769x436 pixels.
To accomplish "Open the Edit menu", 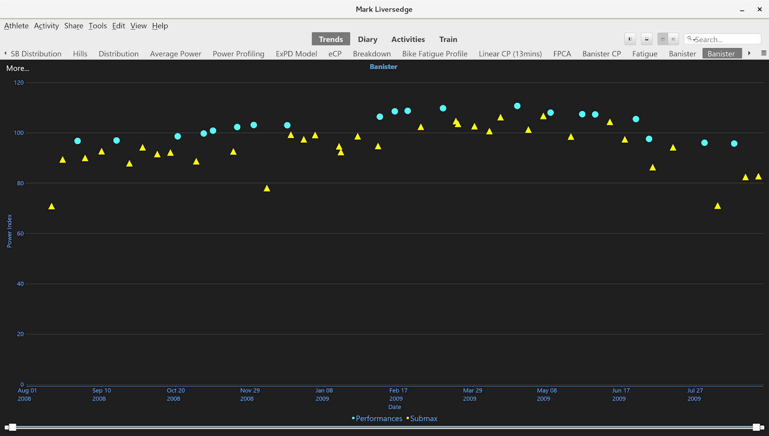I will [x=119, y=26].
